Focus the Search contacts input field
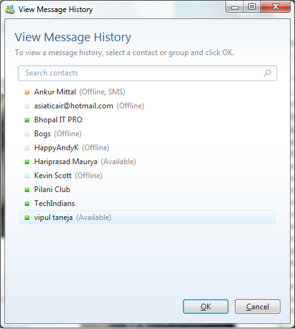Screen dimensions: 295x329 147,73
